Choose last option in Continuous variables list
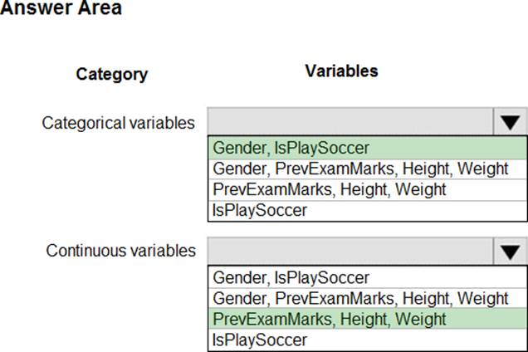Image resolution: width=528 pixels, height=352 pixels. point(259,340)
